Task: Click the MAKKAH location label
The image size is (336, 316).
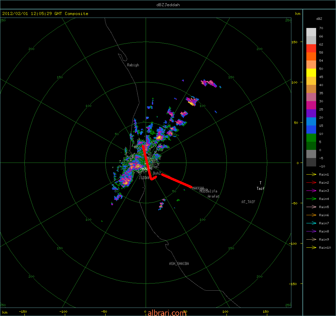Action: 198,188
